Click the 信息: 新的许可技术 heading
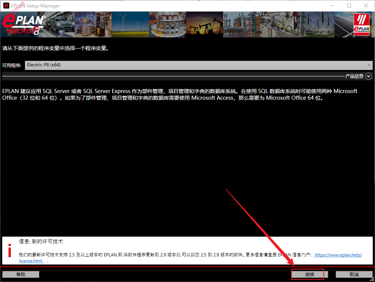Screen dimensions: 375x282 pos(41,241)
